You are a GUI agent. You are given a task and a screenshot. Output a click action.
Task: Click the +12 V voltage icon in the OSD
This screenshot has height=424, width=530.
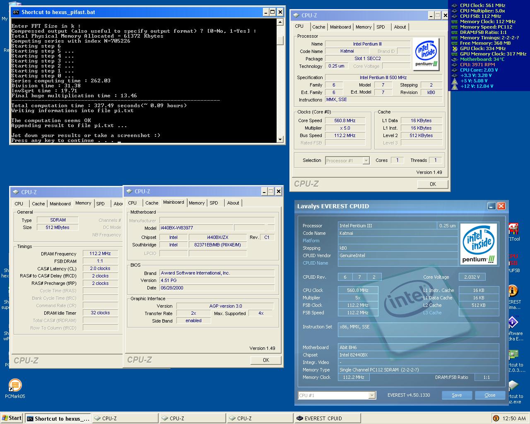coord(455,86)
